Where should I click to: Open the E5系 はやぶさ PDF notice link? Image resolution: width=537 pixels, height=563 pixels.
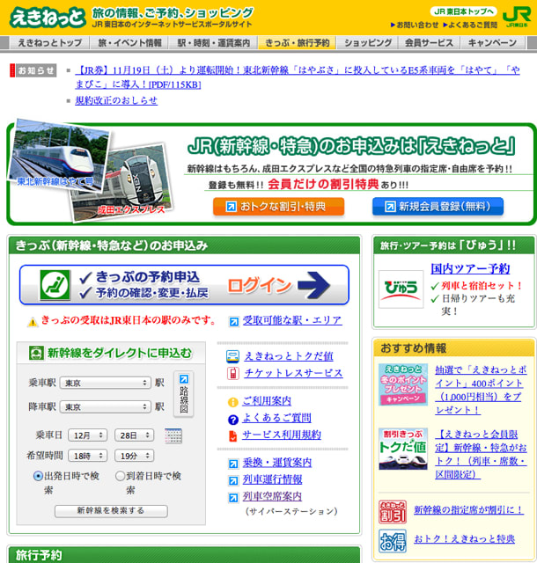click(298, 77)
